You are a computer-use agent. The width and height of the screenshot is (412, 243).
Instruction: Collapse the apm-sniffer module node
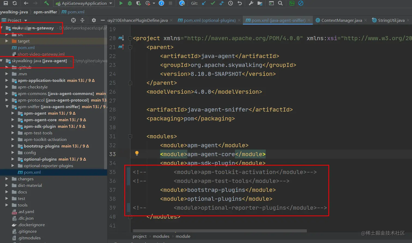tap(7, 107)
